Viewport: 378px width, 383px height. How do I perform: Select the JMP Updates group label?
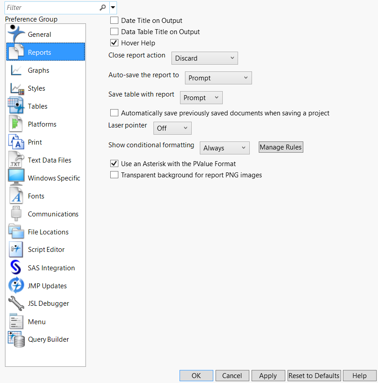pos(47,286)
